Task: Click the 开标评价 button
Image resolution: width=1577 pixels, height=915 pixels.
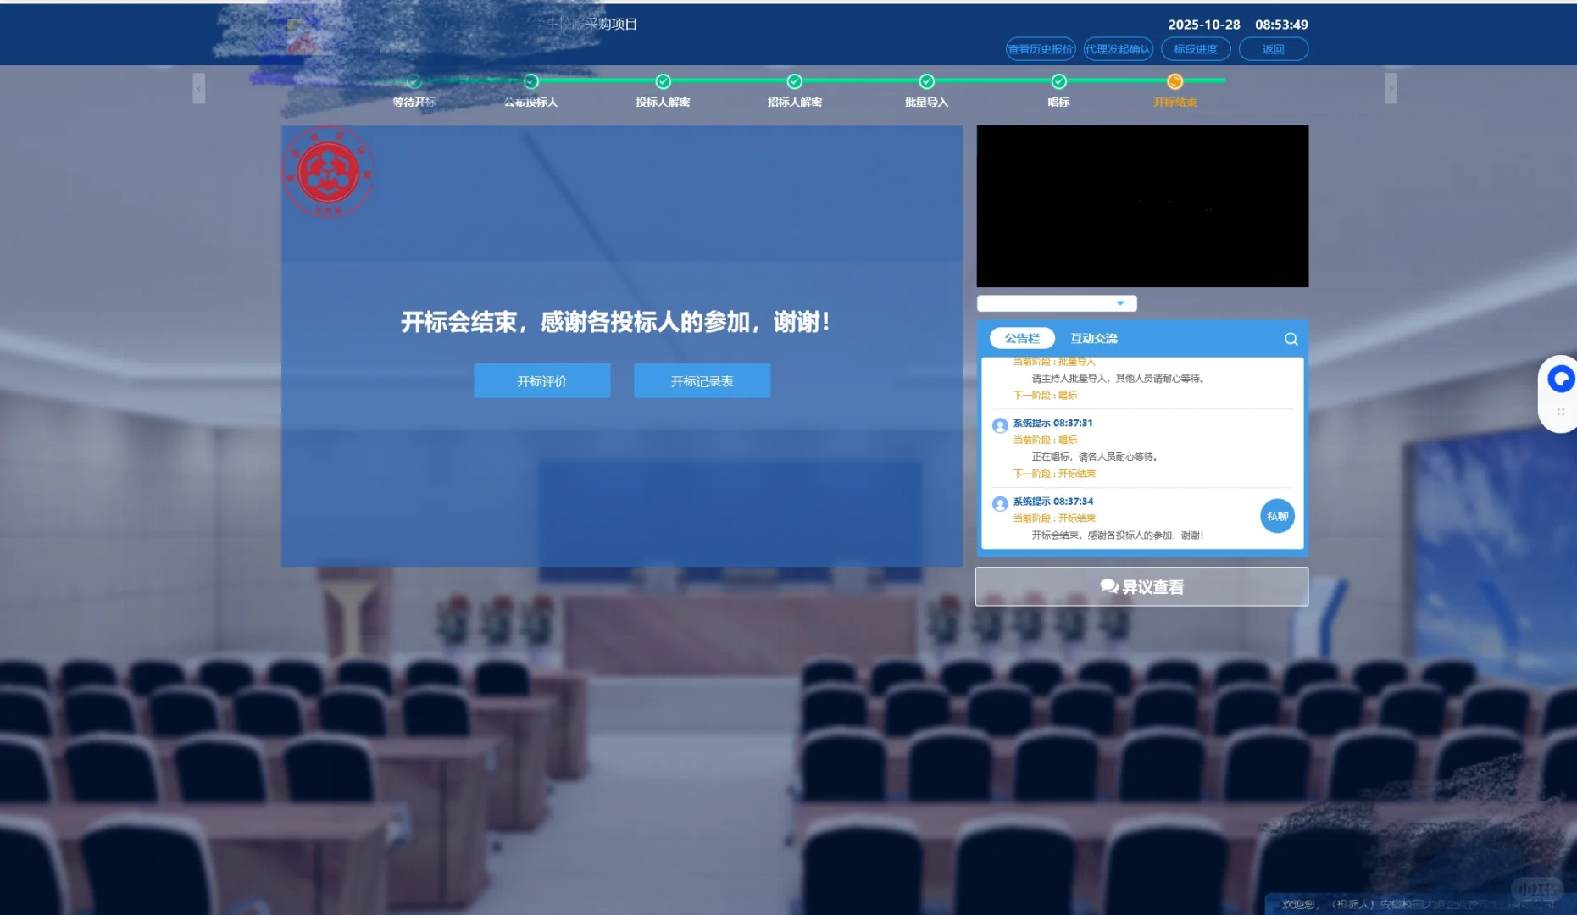Action: 541,380
